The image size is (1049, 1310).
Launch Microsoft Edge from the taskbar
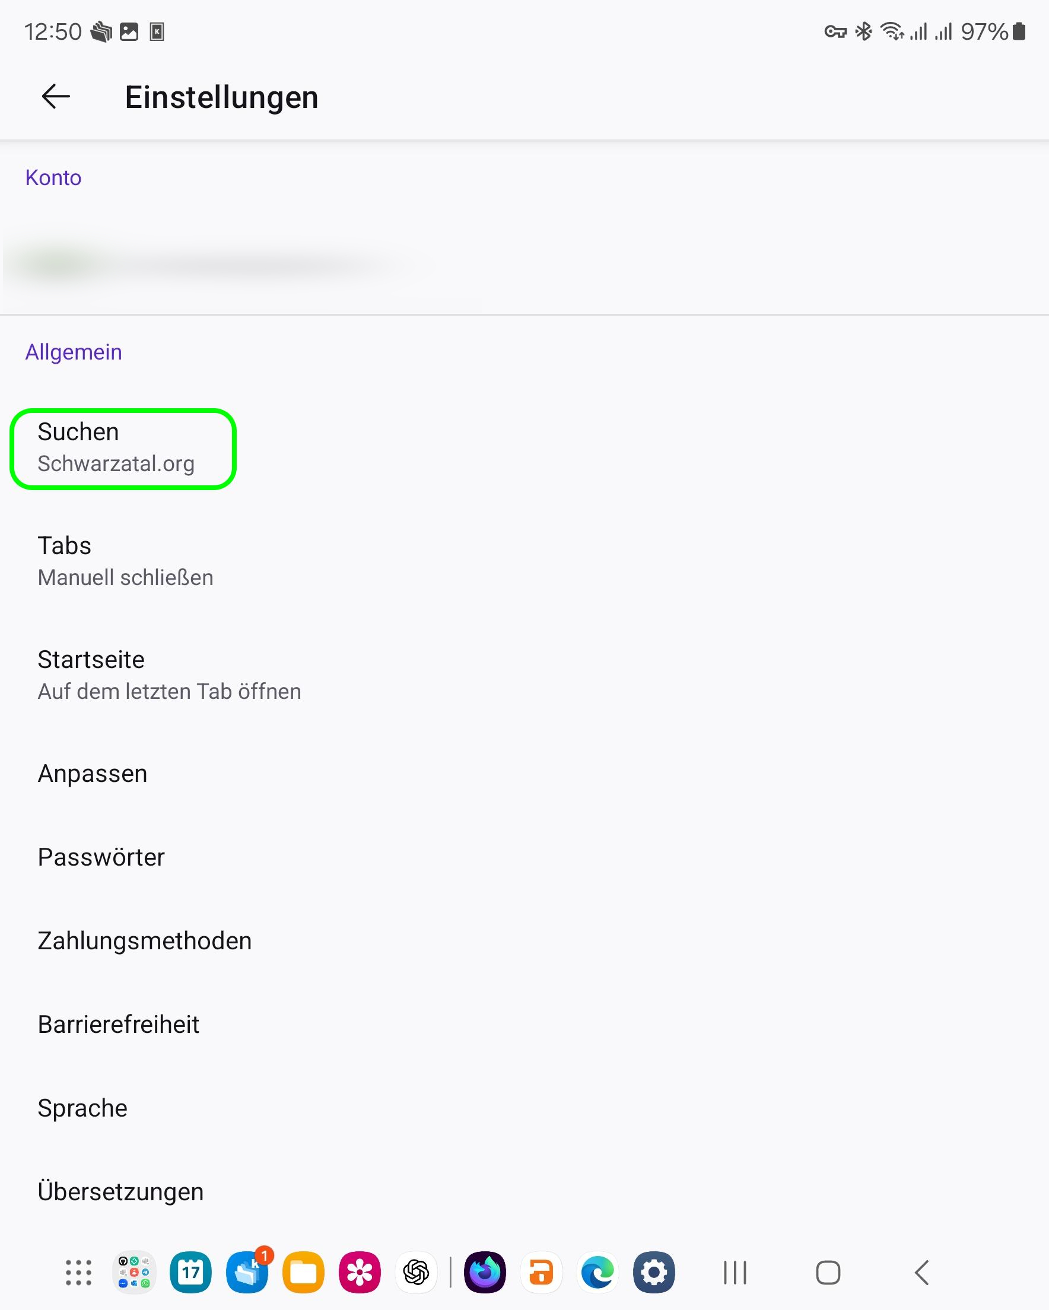[597, 1273]
